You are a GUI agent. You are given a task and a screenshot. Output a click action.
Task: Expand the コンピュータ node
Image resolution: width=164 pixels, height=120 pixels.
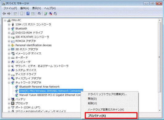point(9,62)
